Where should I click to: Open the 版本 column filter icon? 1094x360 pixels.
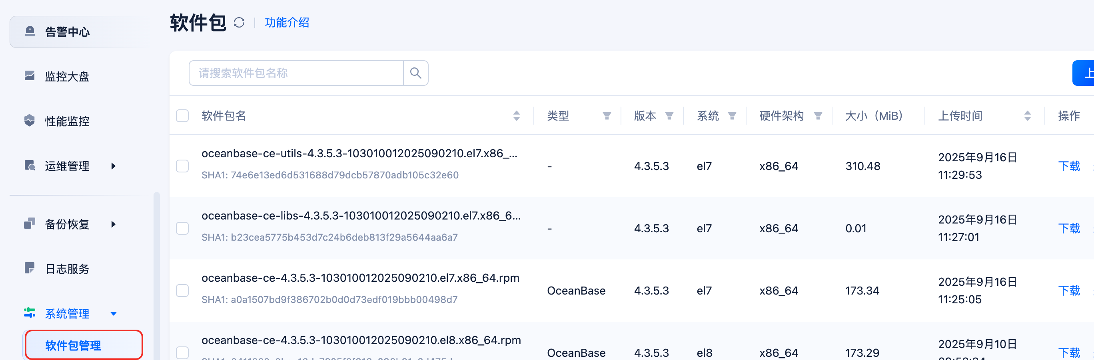(x=669, y=116)
